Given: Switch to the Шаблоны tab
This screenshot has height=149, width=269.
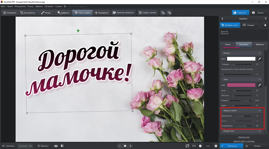Looking at the screenshot, I should click(260, 44).
